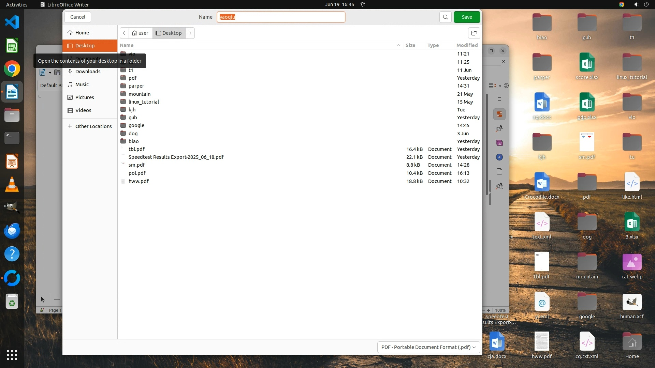Open the sidebar Gallery icon
The image size is (655, 368).
pos(499,143)
